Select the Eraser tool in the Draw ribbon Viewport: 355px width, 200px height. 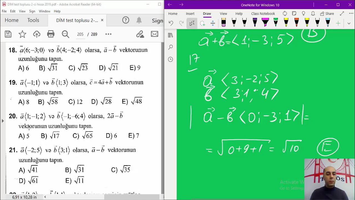click(x=224, y=23)
